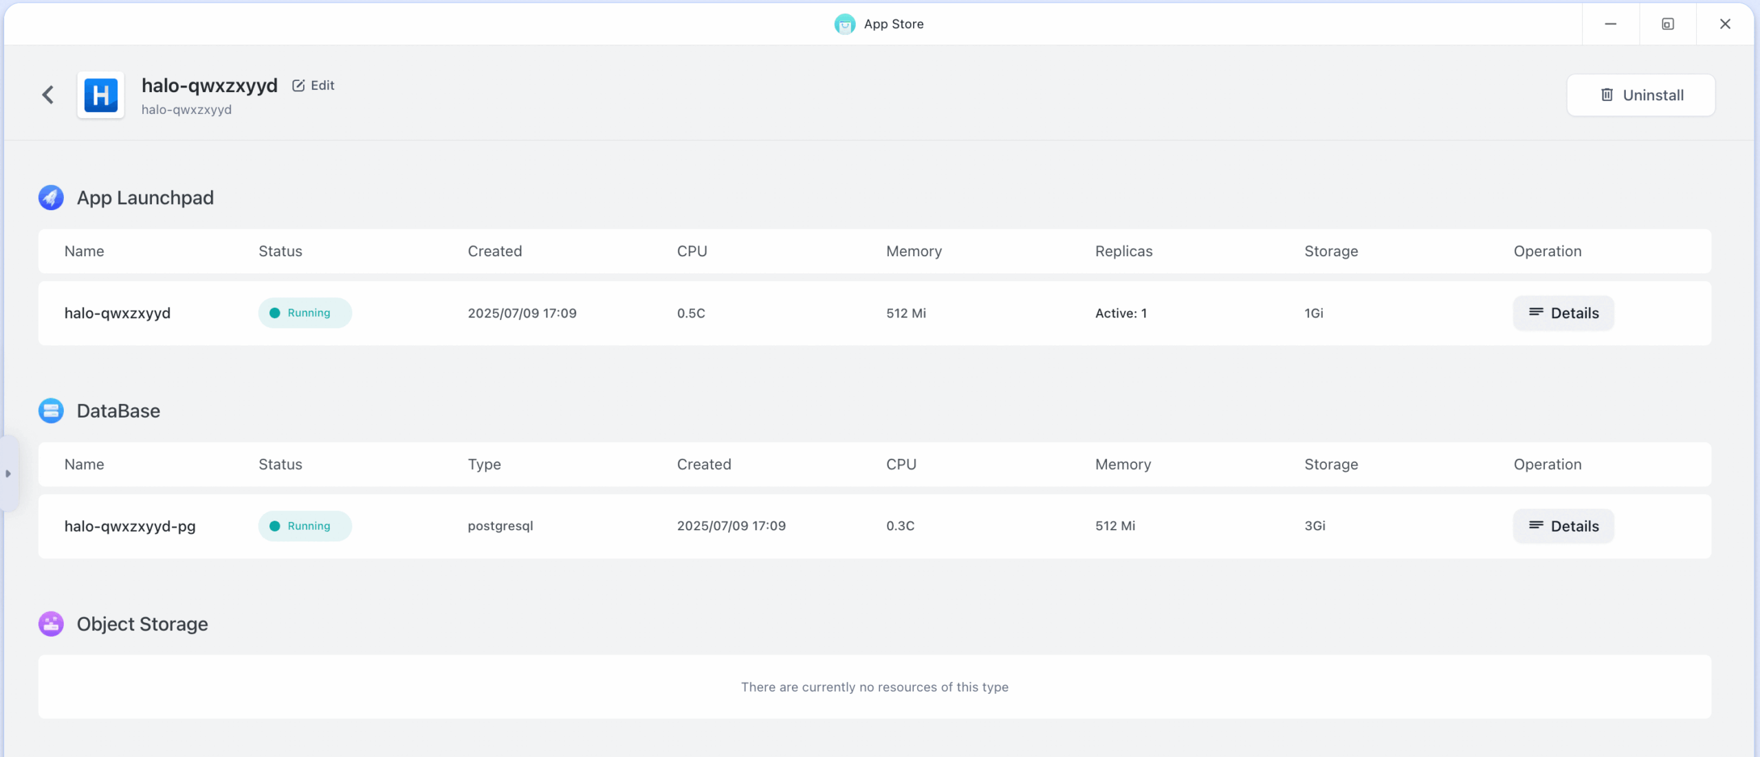Click the App Store title text
This screenshot has height=757, width=1760.
(x=894, y=24)
